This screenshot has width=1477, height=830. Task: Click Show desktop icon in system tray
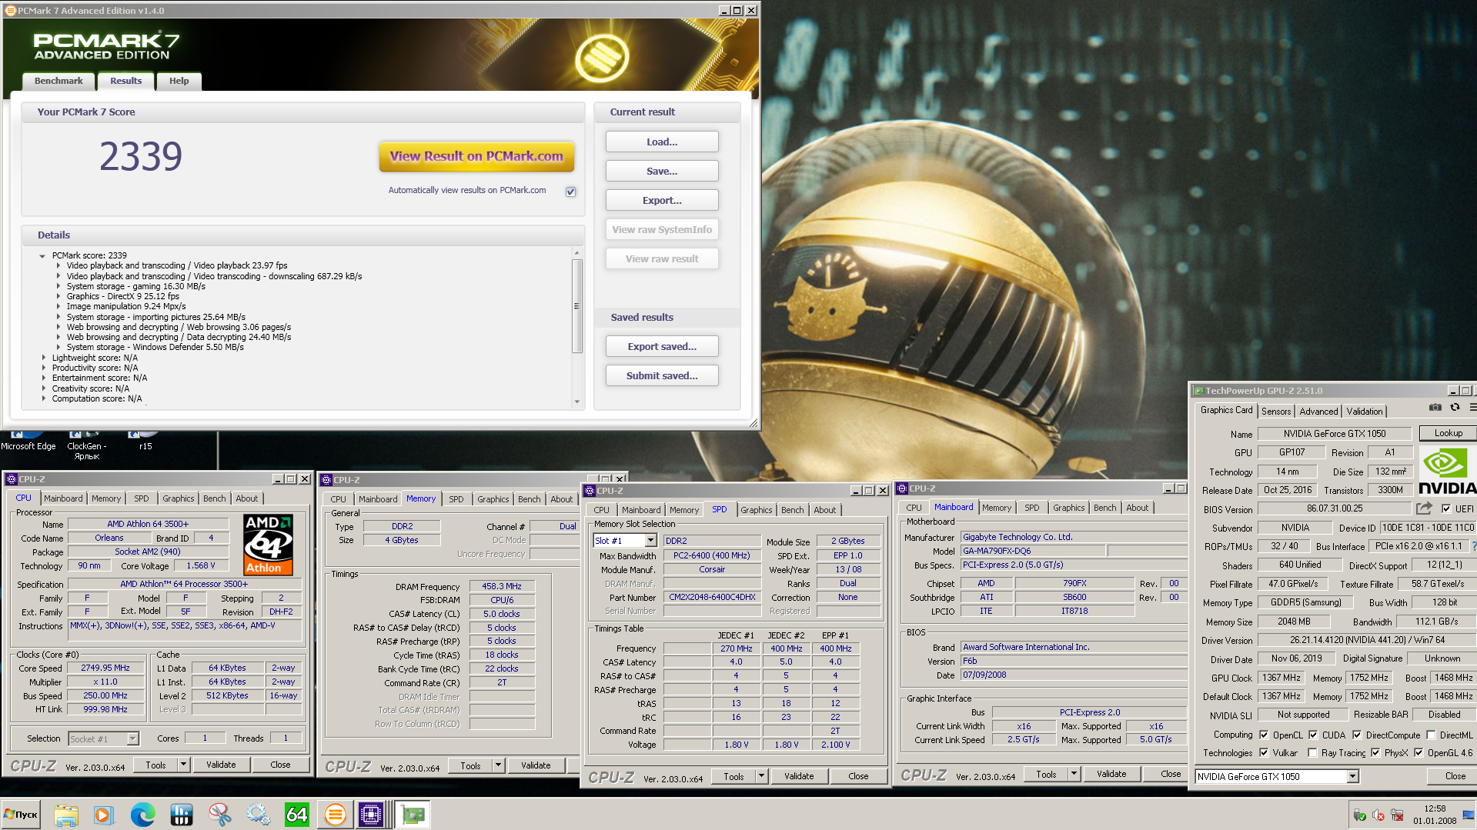(1468, 815)
